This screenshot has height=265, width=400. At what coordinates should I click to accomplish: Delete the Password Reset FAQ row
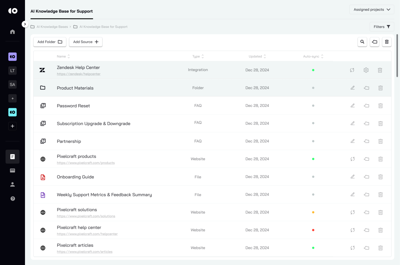coord(380,106)
